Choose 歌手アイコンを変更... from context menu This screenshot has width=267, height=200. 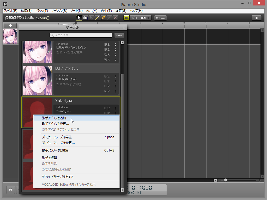[76, 124]
